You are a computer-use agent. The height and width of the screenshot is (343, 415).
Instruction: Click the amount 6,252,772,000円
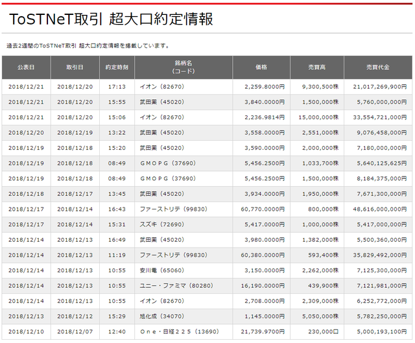coord(382,302)
